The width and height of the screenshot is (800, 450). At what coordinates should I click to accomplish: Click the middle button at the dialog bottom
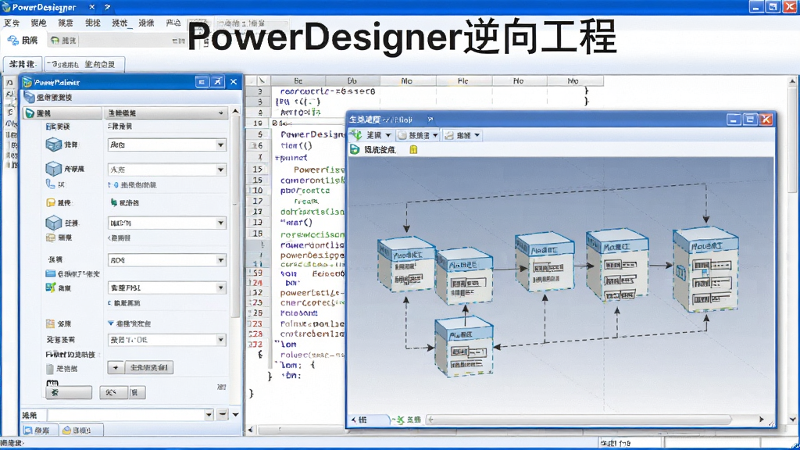(113, 392)
